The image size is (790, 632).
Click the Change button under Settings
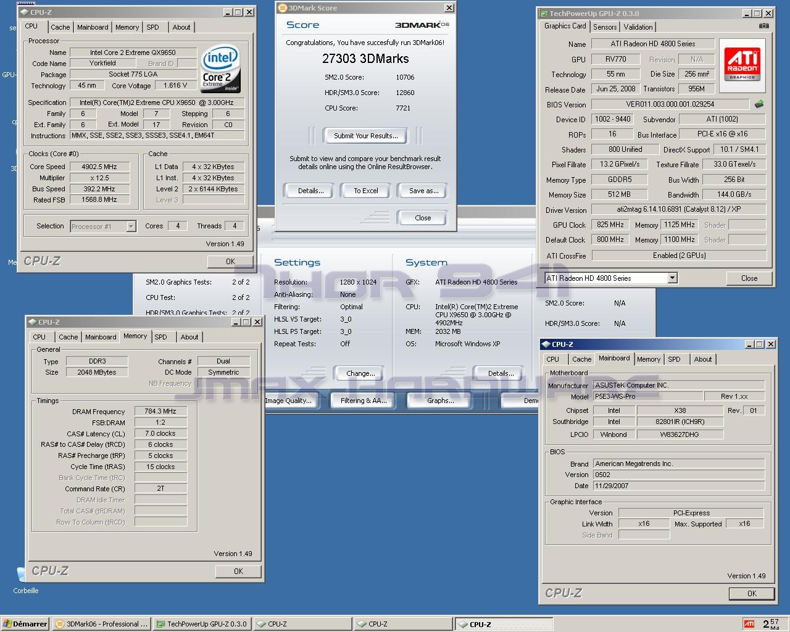click(360, 373)
